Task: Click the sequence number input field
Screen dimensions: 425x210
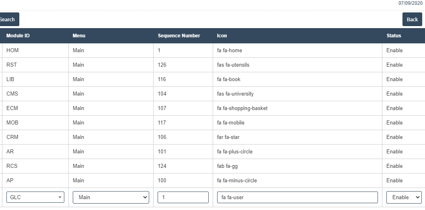Action: (183, 197)
